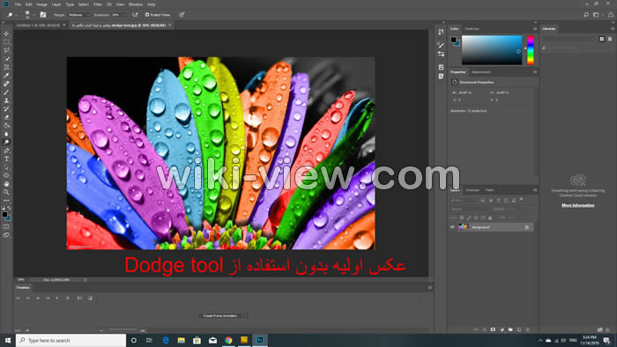
Task: Open animation type dropdown arrow
Action: [x=245, y=315]
